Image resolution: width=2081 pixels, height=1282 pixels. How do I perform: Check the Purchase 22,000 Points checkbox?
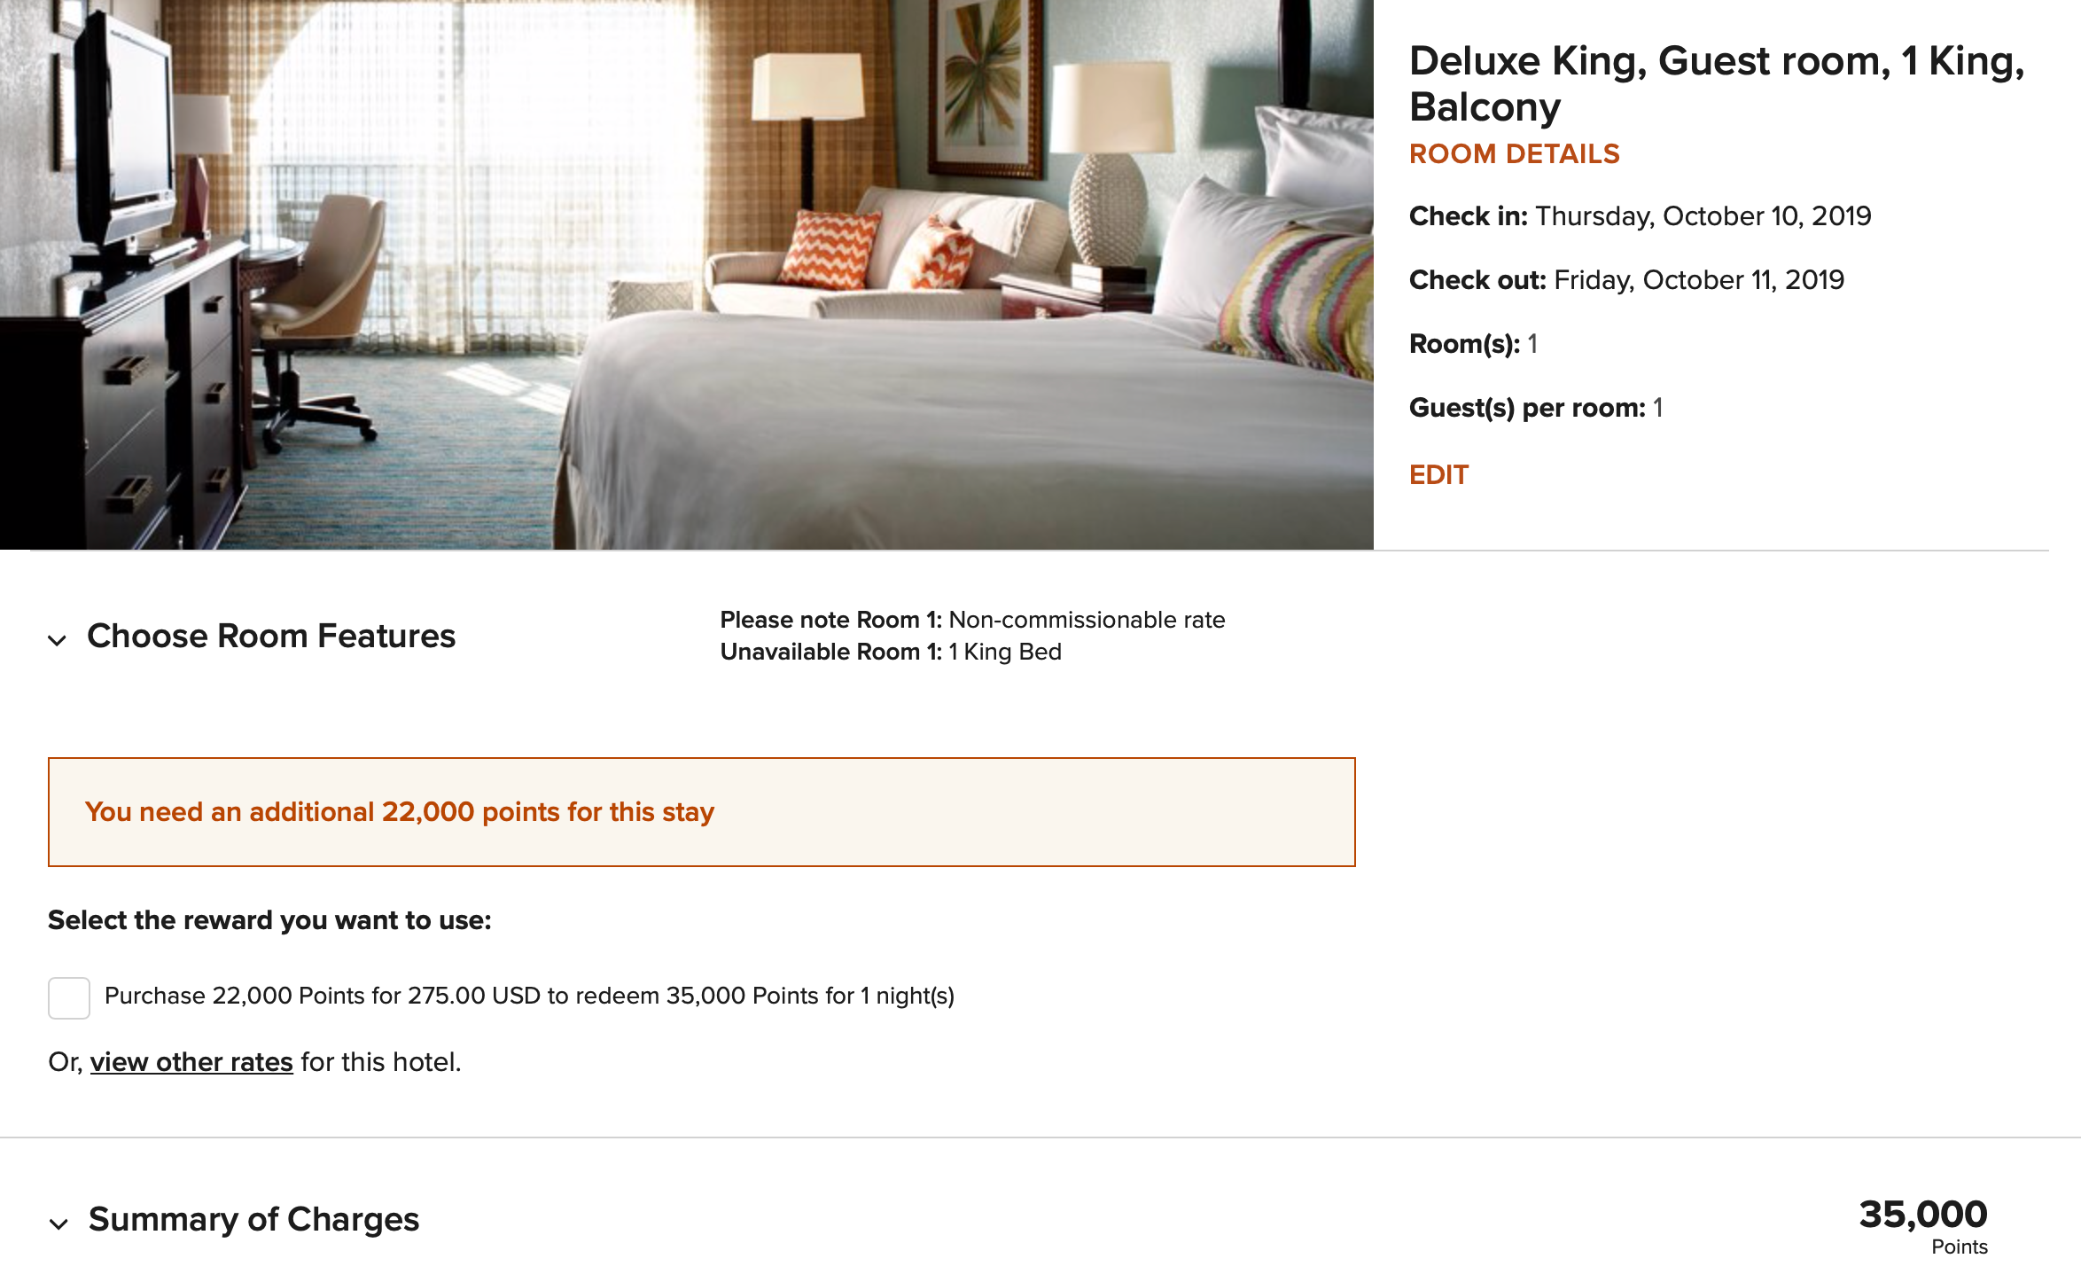69,997
